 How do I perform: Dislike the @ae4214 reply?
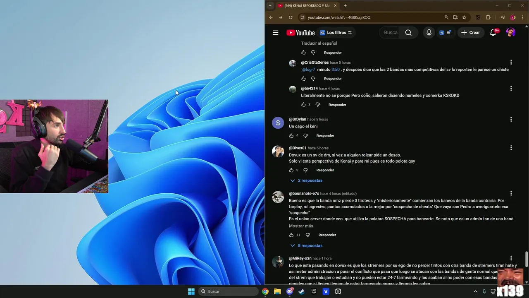pyautogui.click(x=317, y=105)
